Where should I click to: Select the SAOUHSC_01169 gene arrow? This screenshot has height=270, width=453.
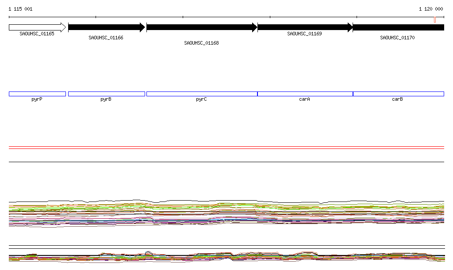pos(305,27)
